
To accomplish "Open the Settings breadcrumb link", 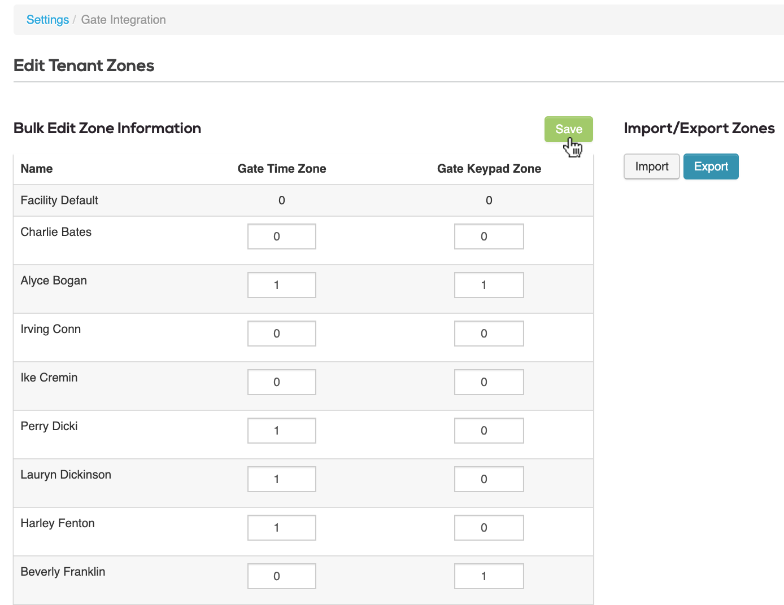I will [47, 19].
